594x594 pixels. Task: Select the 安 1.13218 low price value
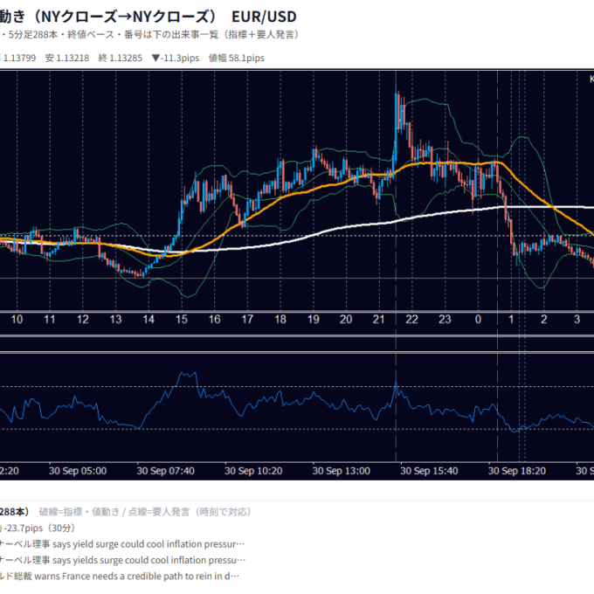coord(67,58)
